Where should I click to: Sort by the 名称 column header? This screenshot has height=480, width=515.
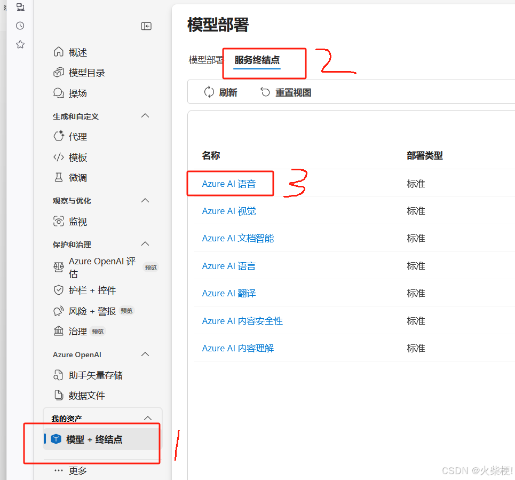pyautogui.click(x=211, y=155)
